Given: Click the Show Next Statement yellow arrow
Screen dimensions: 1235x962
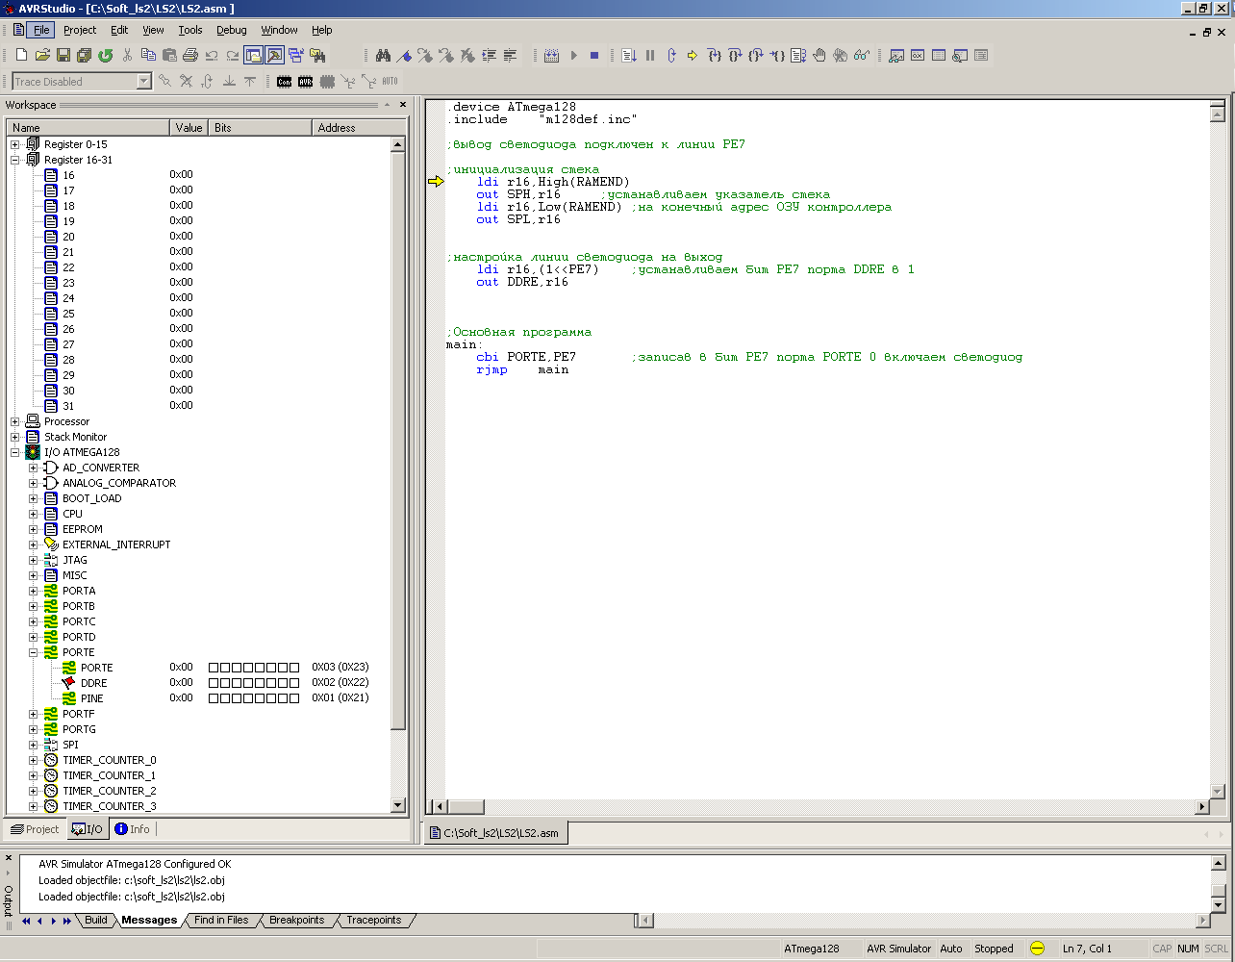Looking at the screenshot, I should (692, 55).
